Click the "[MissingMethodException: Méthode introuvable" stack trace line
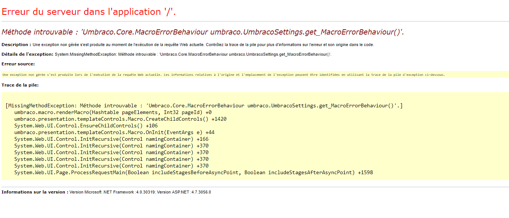 (204, 105)
